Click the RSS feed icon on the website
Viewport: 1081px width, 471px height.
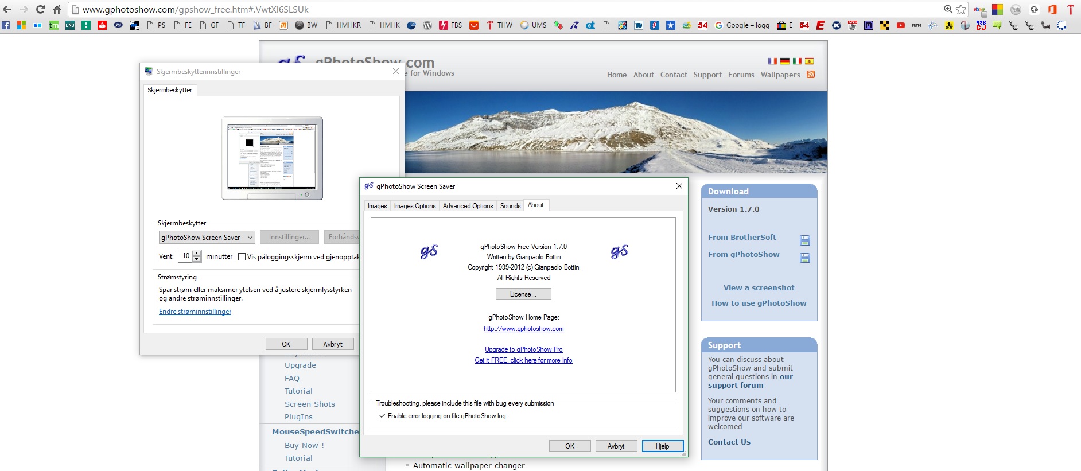tap(811, 75)
